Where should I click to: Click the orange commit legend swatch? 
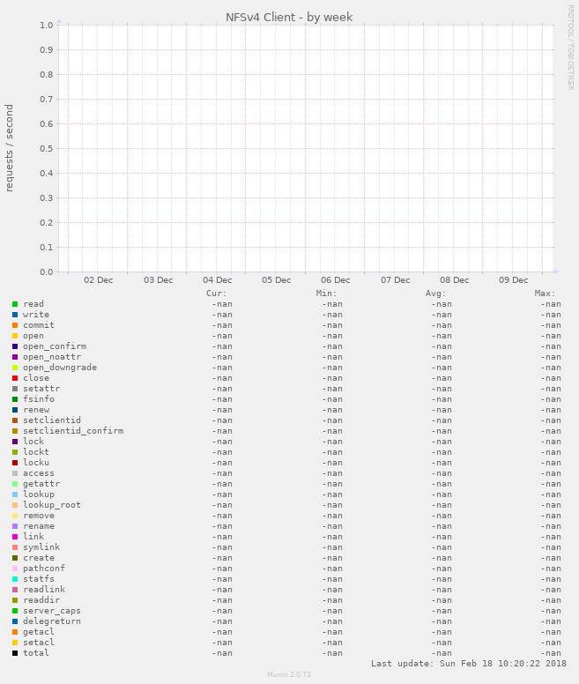pyautogui.click(x=15, y=325)
